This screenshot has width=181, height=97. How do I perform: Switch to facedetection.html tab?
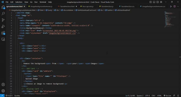(67, 6)
